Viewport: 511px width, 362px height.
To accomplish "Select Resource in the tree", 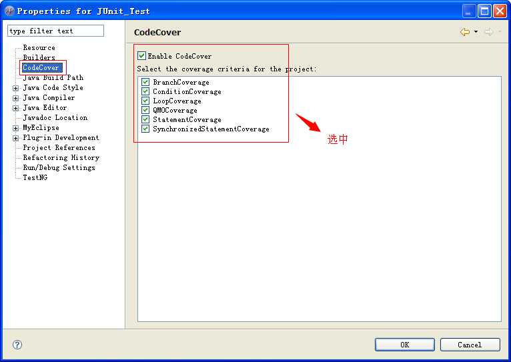I will tap(39, 47).
